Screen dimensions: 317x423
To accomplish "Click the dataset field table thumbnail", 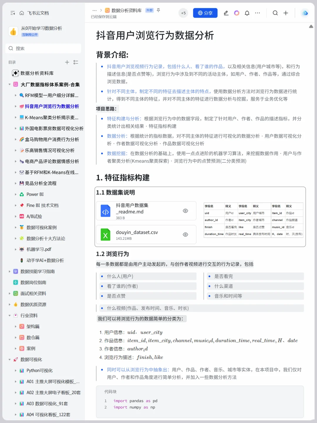I will tap(254, 220).
